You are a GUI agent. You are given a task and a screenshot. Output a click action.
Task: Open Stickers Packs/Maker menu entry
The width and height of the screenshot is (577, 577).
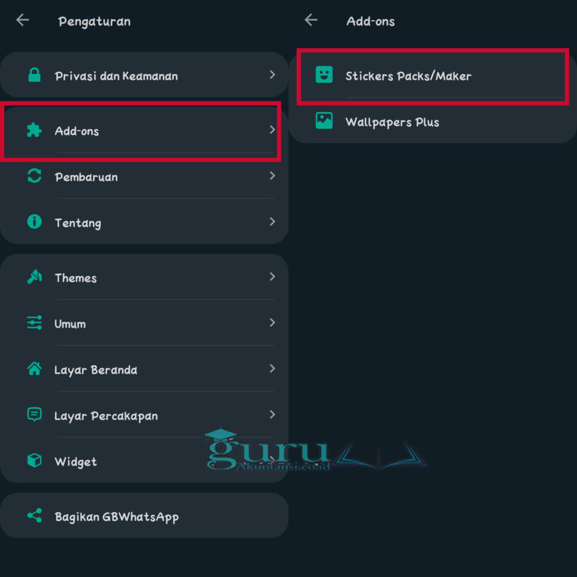click(433, 76)
